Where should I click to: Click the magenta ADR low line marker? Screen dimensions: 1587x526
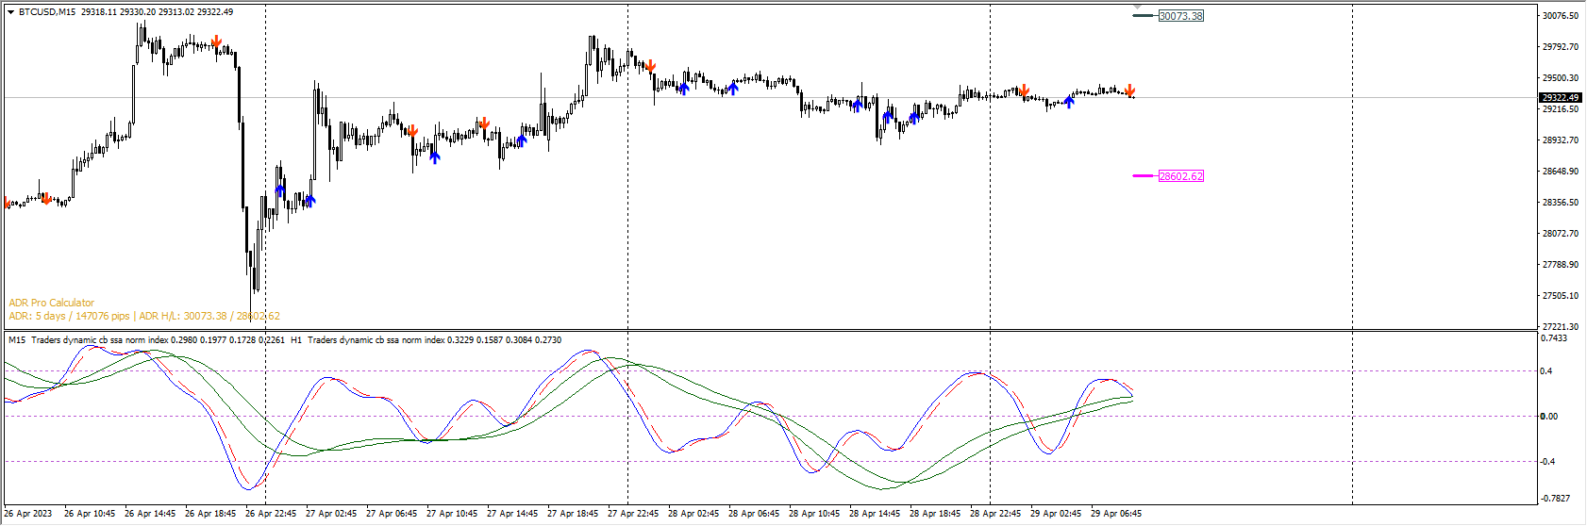coord(1144,176)
